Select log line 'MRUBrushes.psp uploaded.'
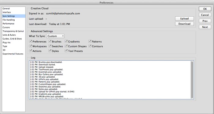 (47, 96)
